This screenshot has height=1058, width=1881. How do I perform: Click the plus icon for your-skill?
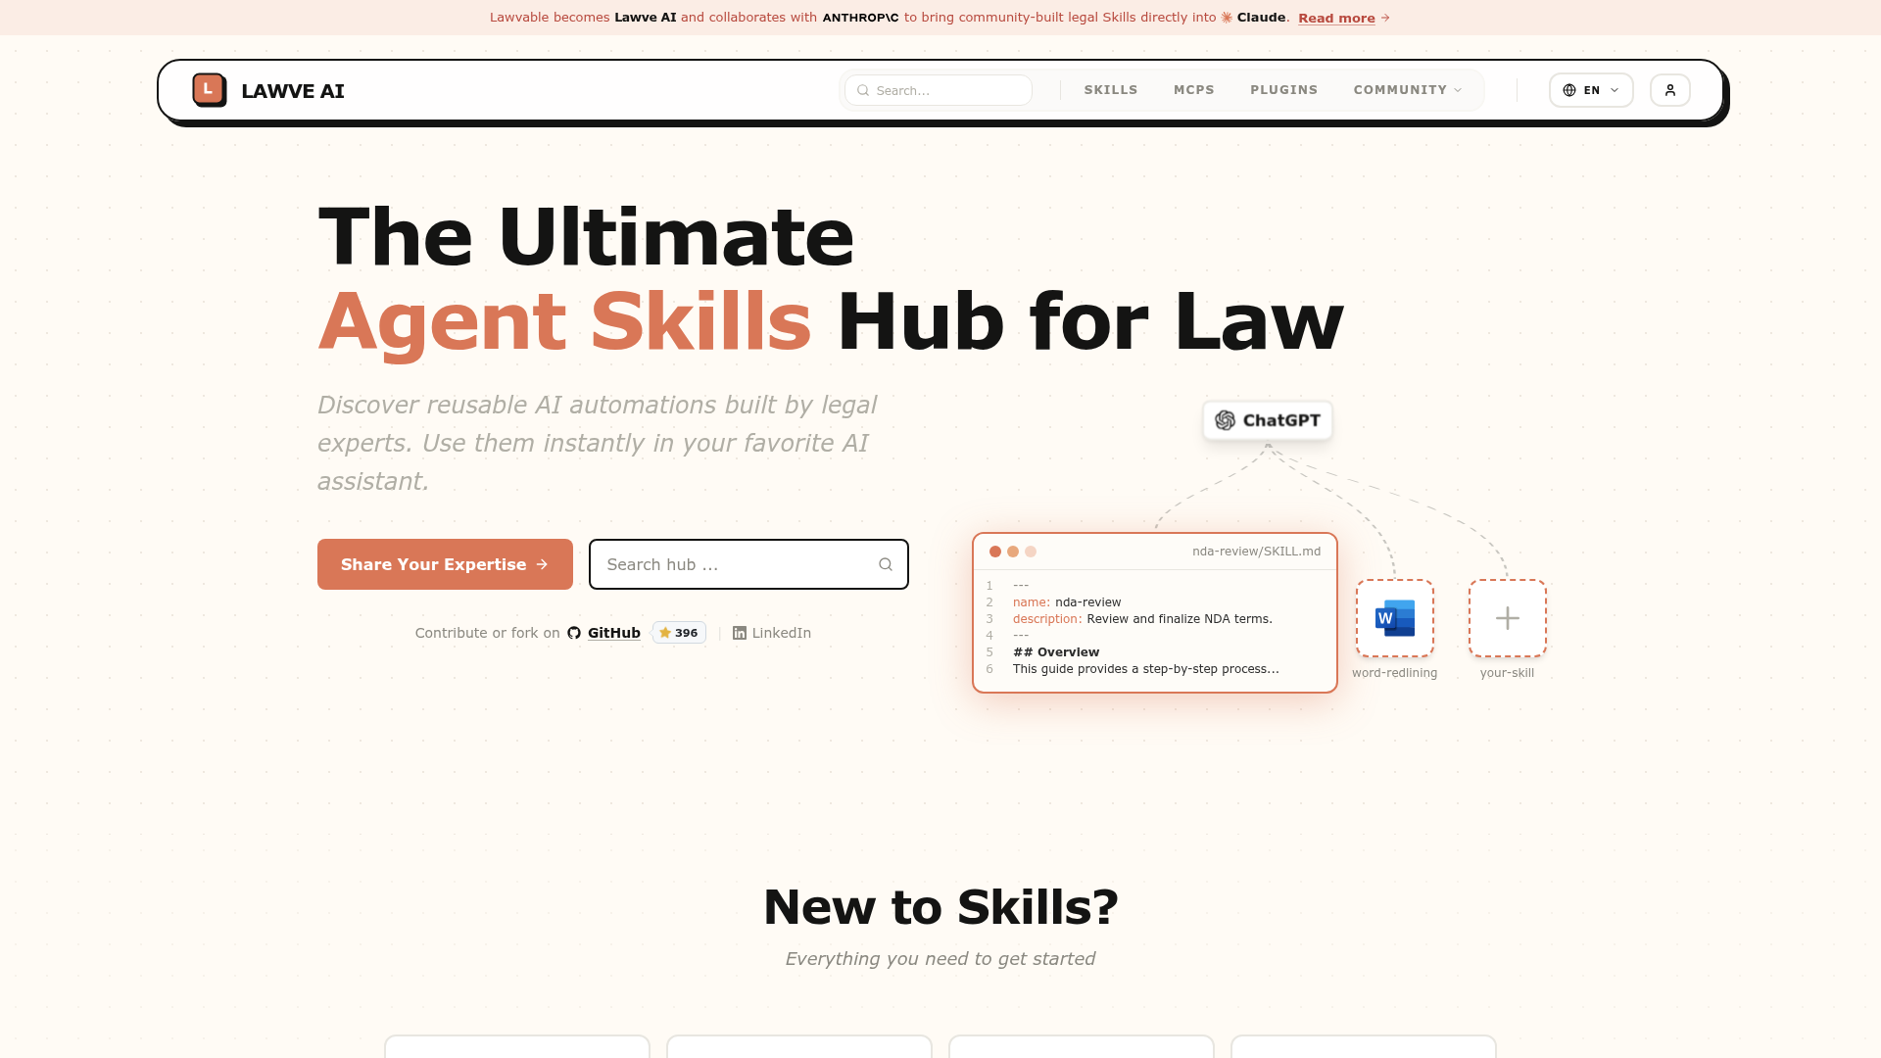pos(1508,618)
